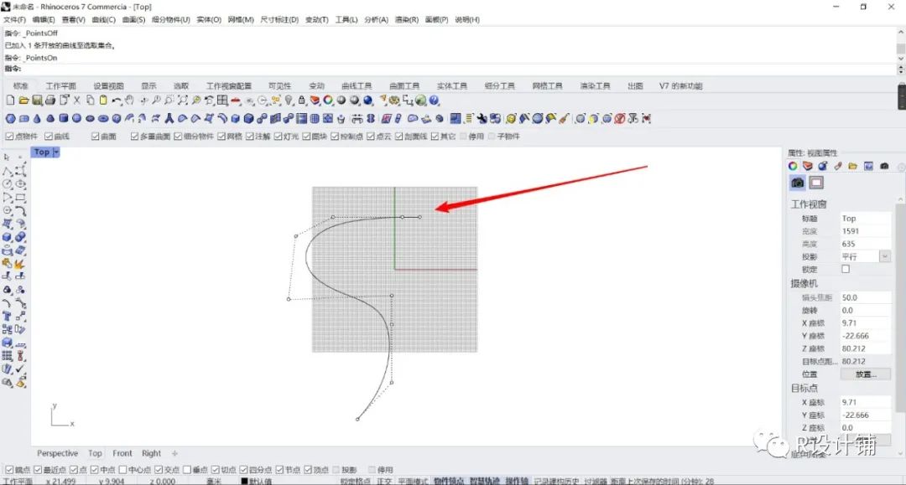
Task: Open the Top viewport title dropdown arrow
Action: (x=56, y=152)
